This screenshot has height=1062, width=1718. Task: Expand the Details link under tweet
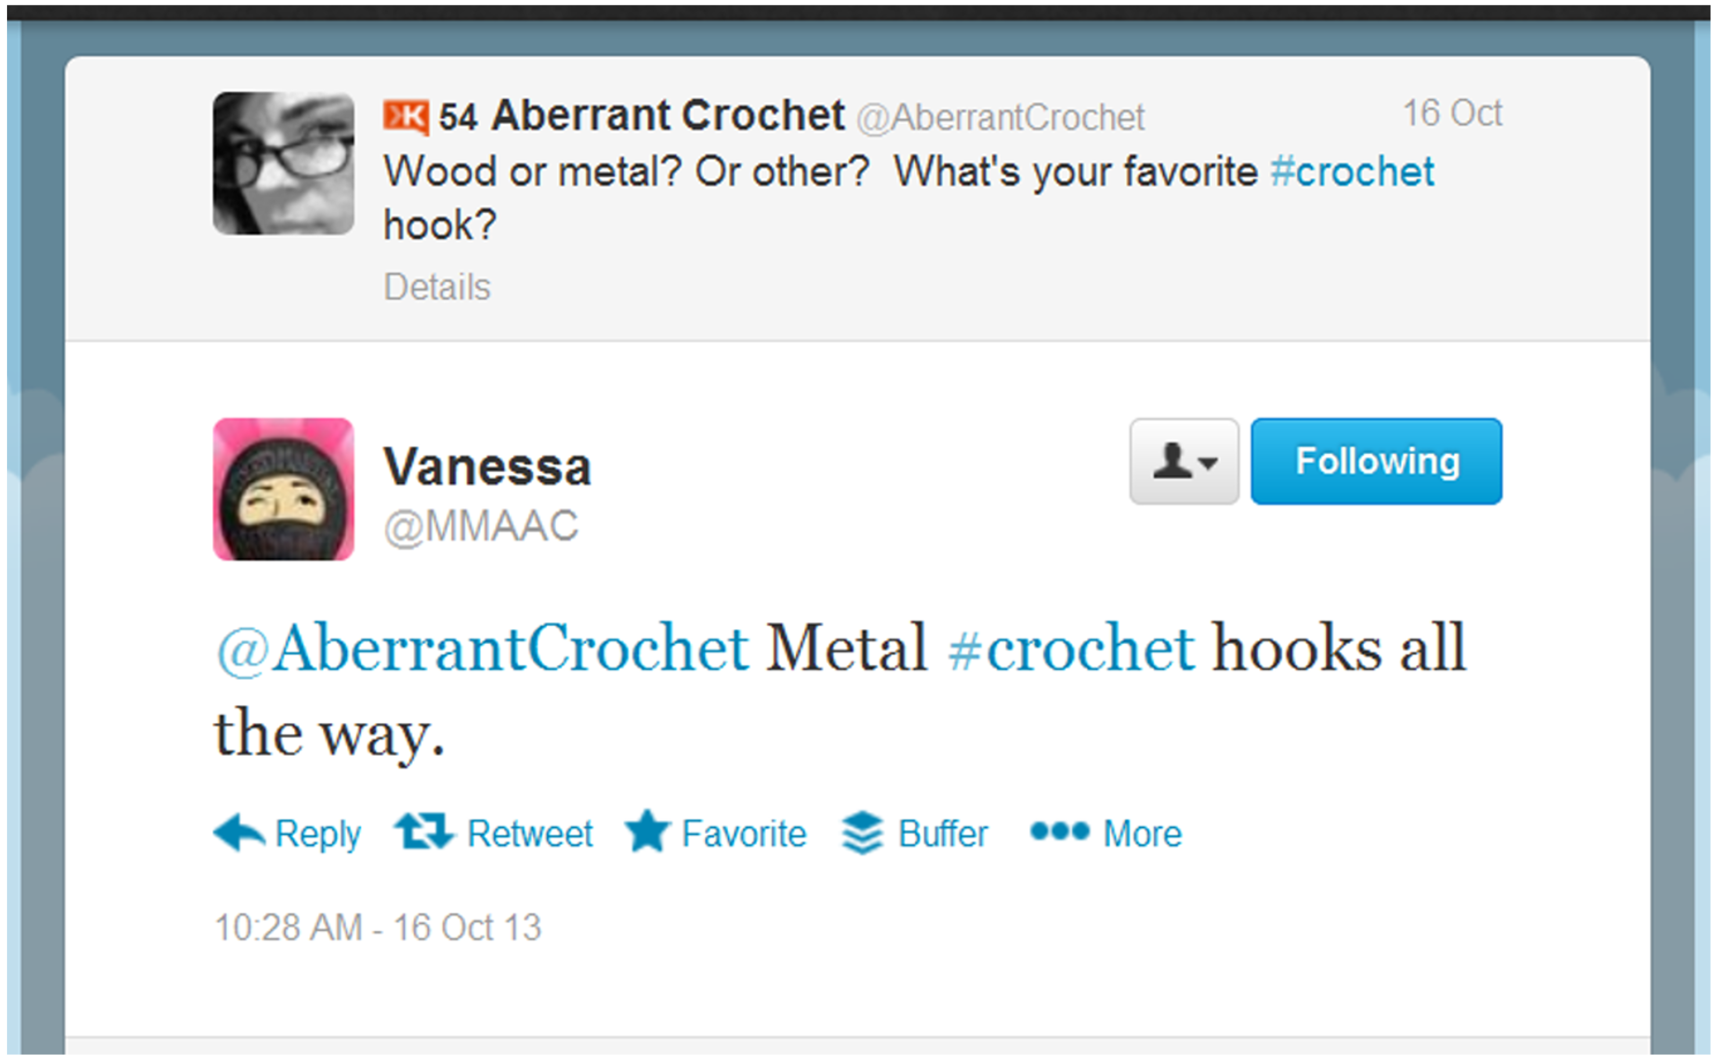[x=437, y=287]
